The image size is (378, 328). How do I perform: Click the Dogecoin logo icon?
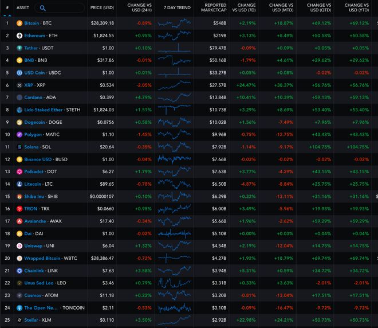tap(19, 122)
